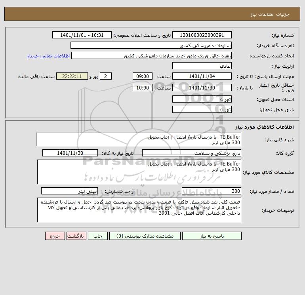Click the delivery city field 'تهران'
Screen dimensions: 305x295
(x=202, y=109)
